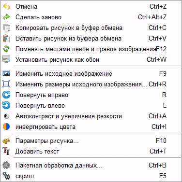This screenshot has width=182, height=182.
Task: Open 'Изменить размеры исходного изображения...' entry
Action: (x=91, y=84)
